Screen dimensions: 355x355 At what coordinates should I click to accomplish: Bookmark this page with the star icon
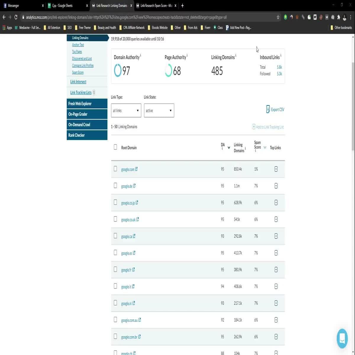click(278, 17)
